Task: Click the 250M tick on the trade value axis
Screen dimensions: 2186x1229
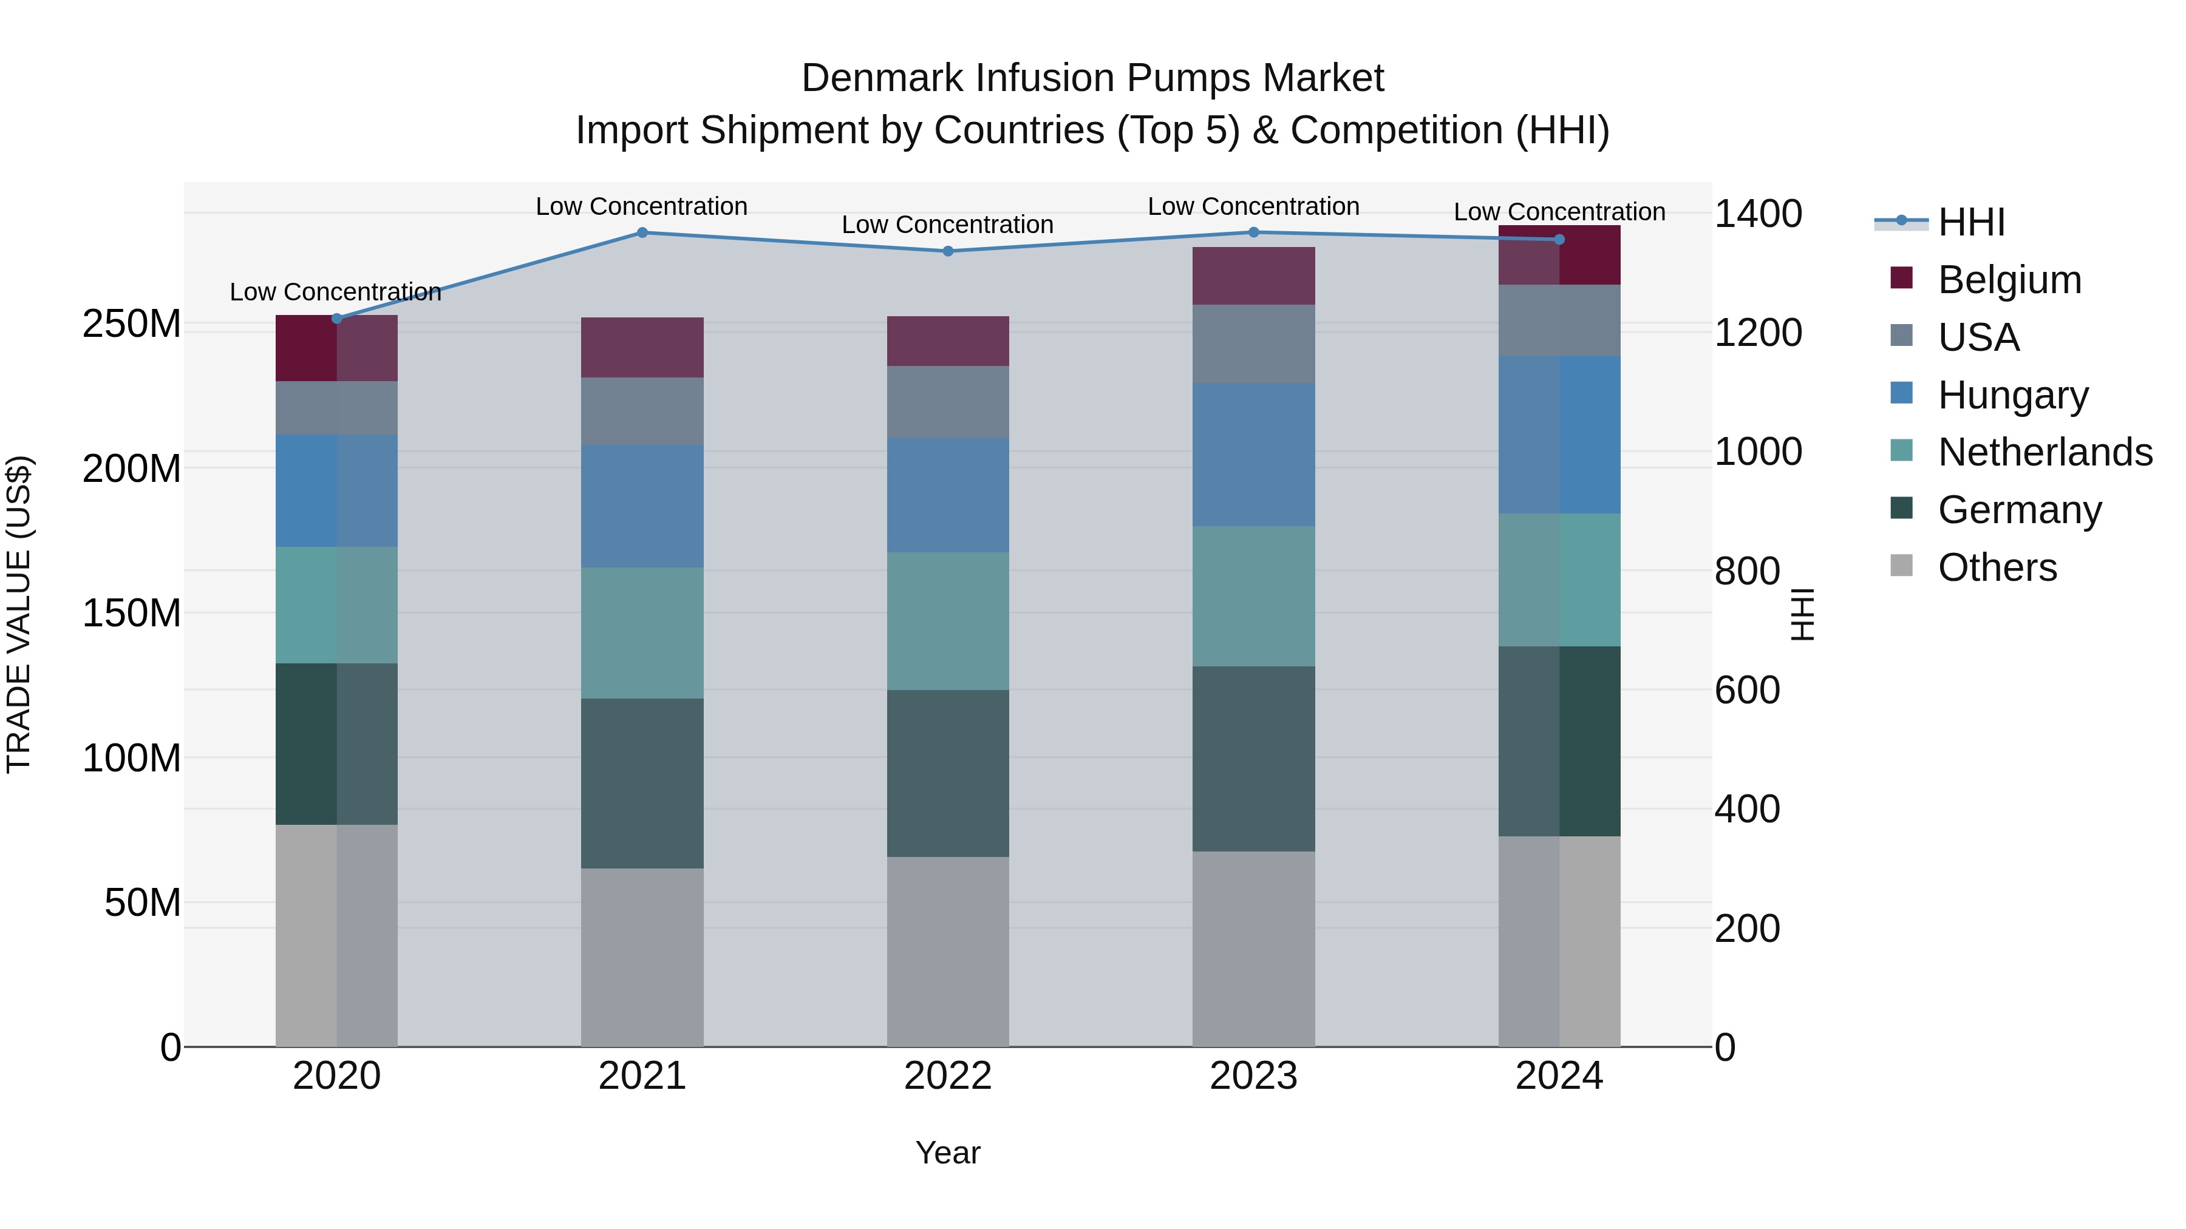Action: coord(132,324)
